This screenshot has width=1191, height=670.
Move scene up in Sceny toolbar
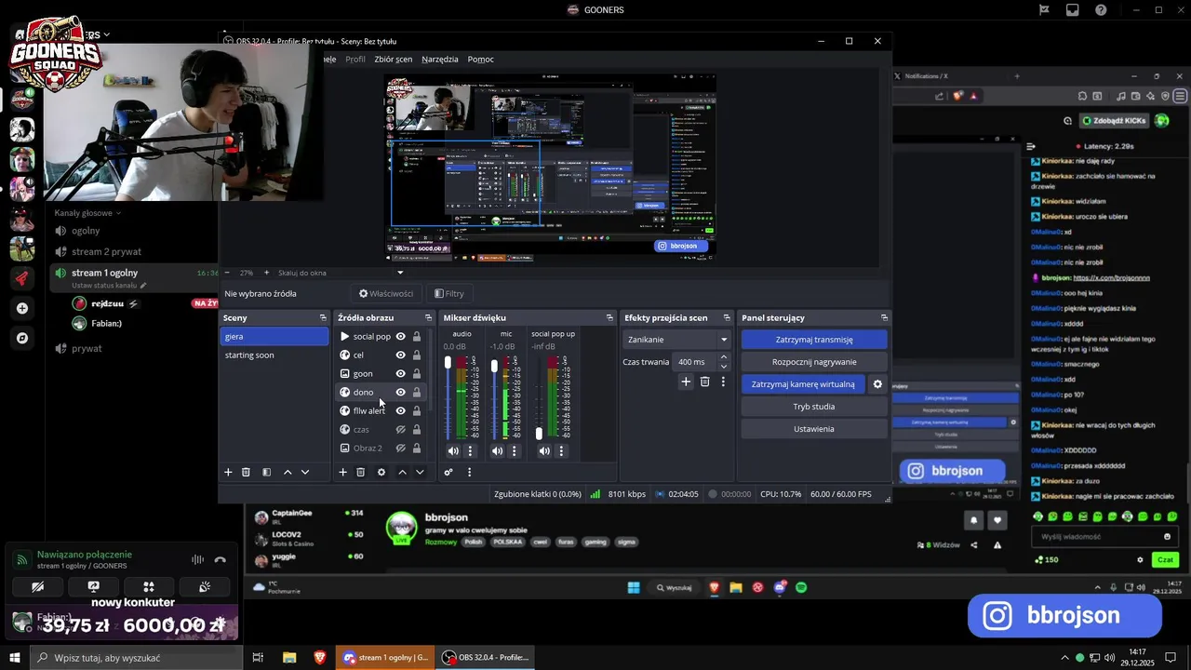pos(288,473)
